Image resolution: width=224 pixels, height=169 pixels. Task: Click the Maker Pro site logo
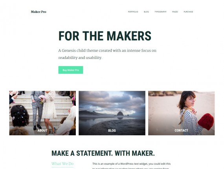pos(39,12)
